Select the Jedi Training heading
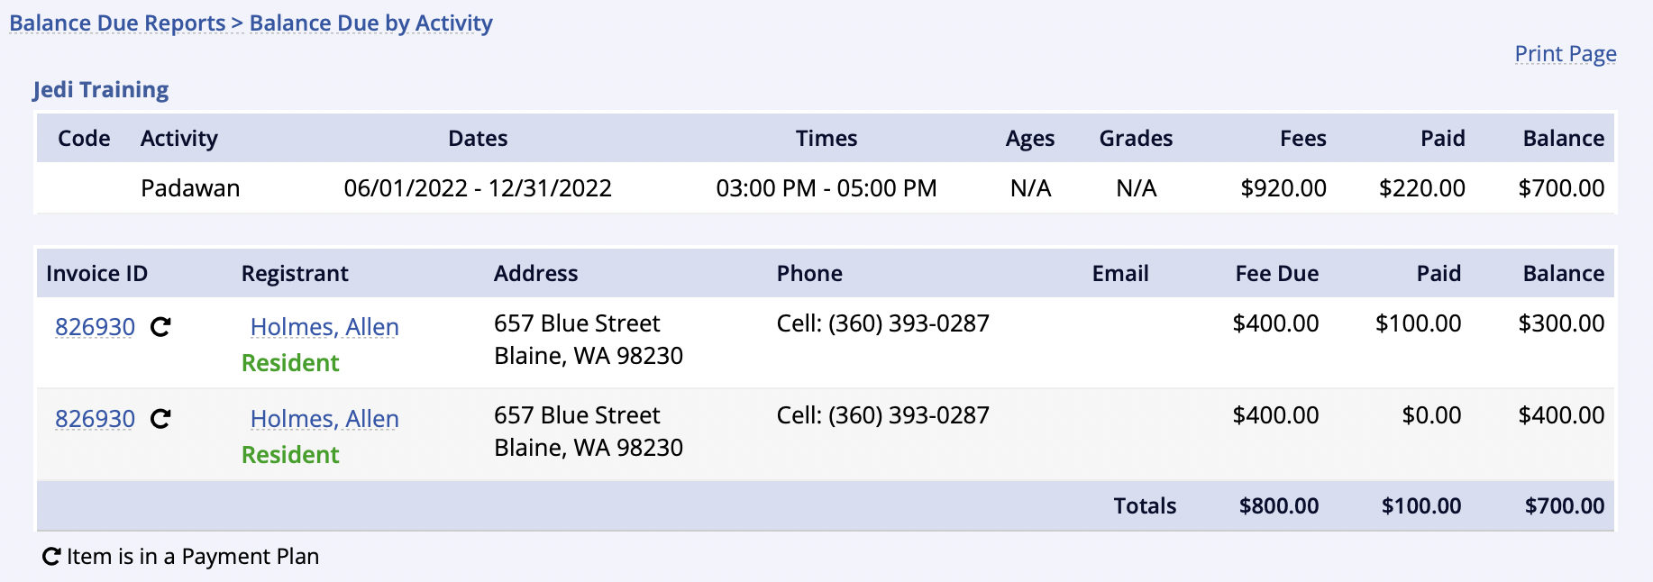The image size is (1653, 582). 101,90
